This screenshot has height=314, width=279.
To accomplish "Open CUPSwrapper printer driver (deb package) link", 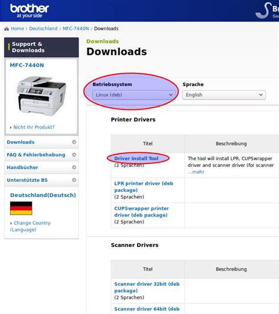I will [x=141, y=212].
